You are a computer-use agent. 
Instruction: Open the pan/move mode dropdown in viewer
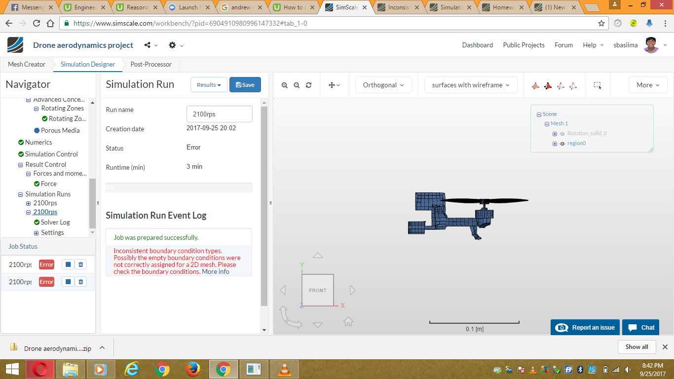[335, 85]
